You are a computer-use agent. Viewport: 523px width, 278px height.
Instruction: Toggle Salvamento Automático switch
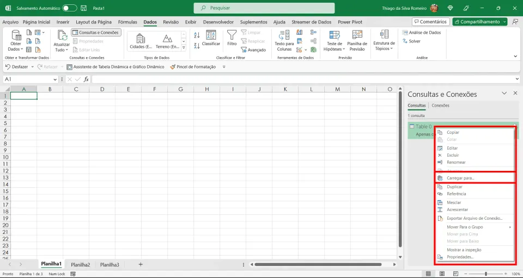(70, 8)
